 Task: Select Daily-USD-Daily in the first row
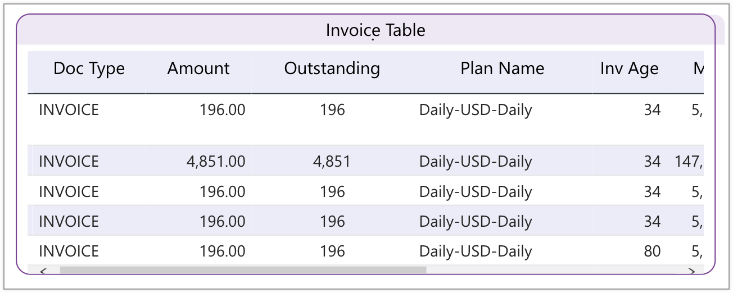pos(476,109)
